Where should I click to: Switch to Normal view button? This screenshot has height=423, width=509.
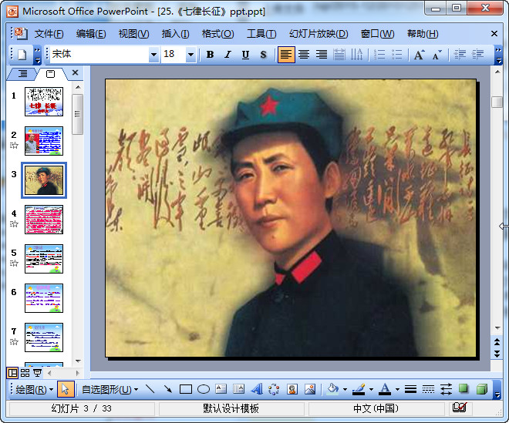coord(12,373)
